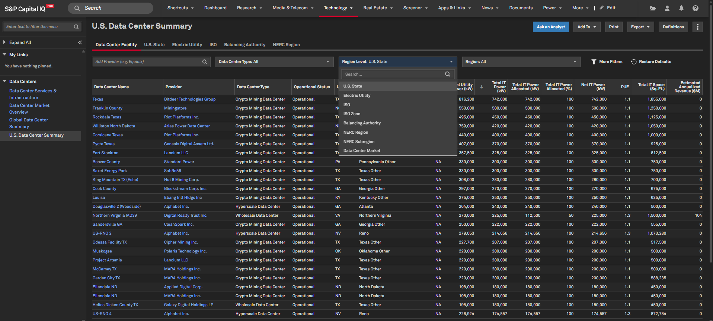Open the user profile icon
713x321 pixels.
tap(667, 8)
